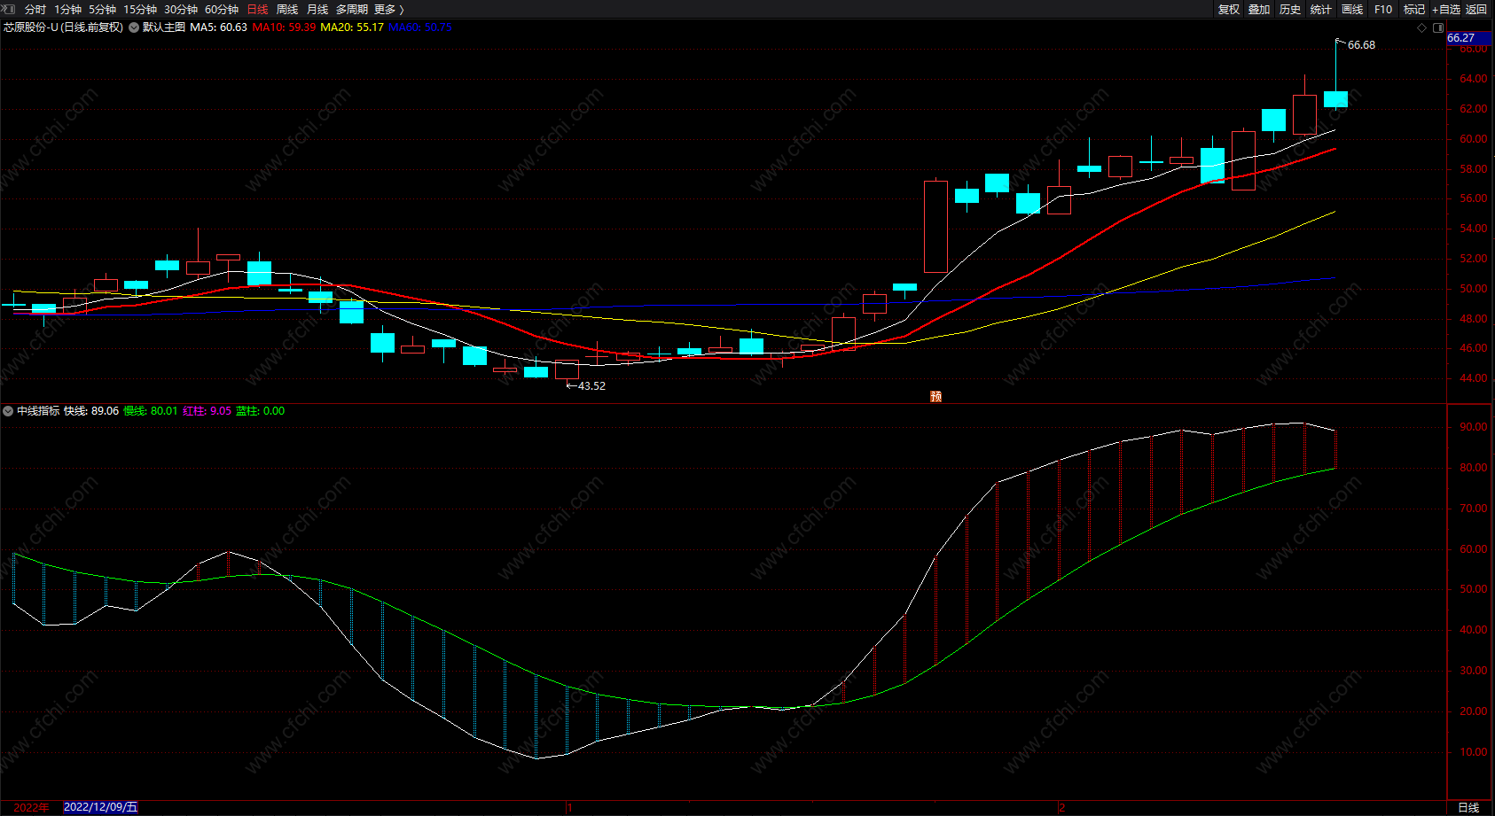
Task: Open the 标记 mark tool
Action: click(x=1414, y=9)
